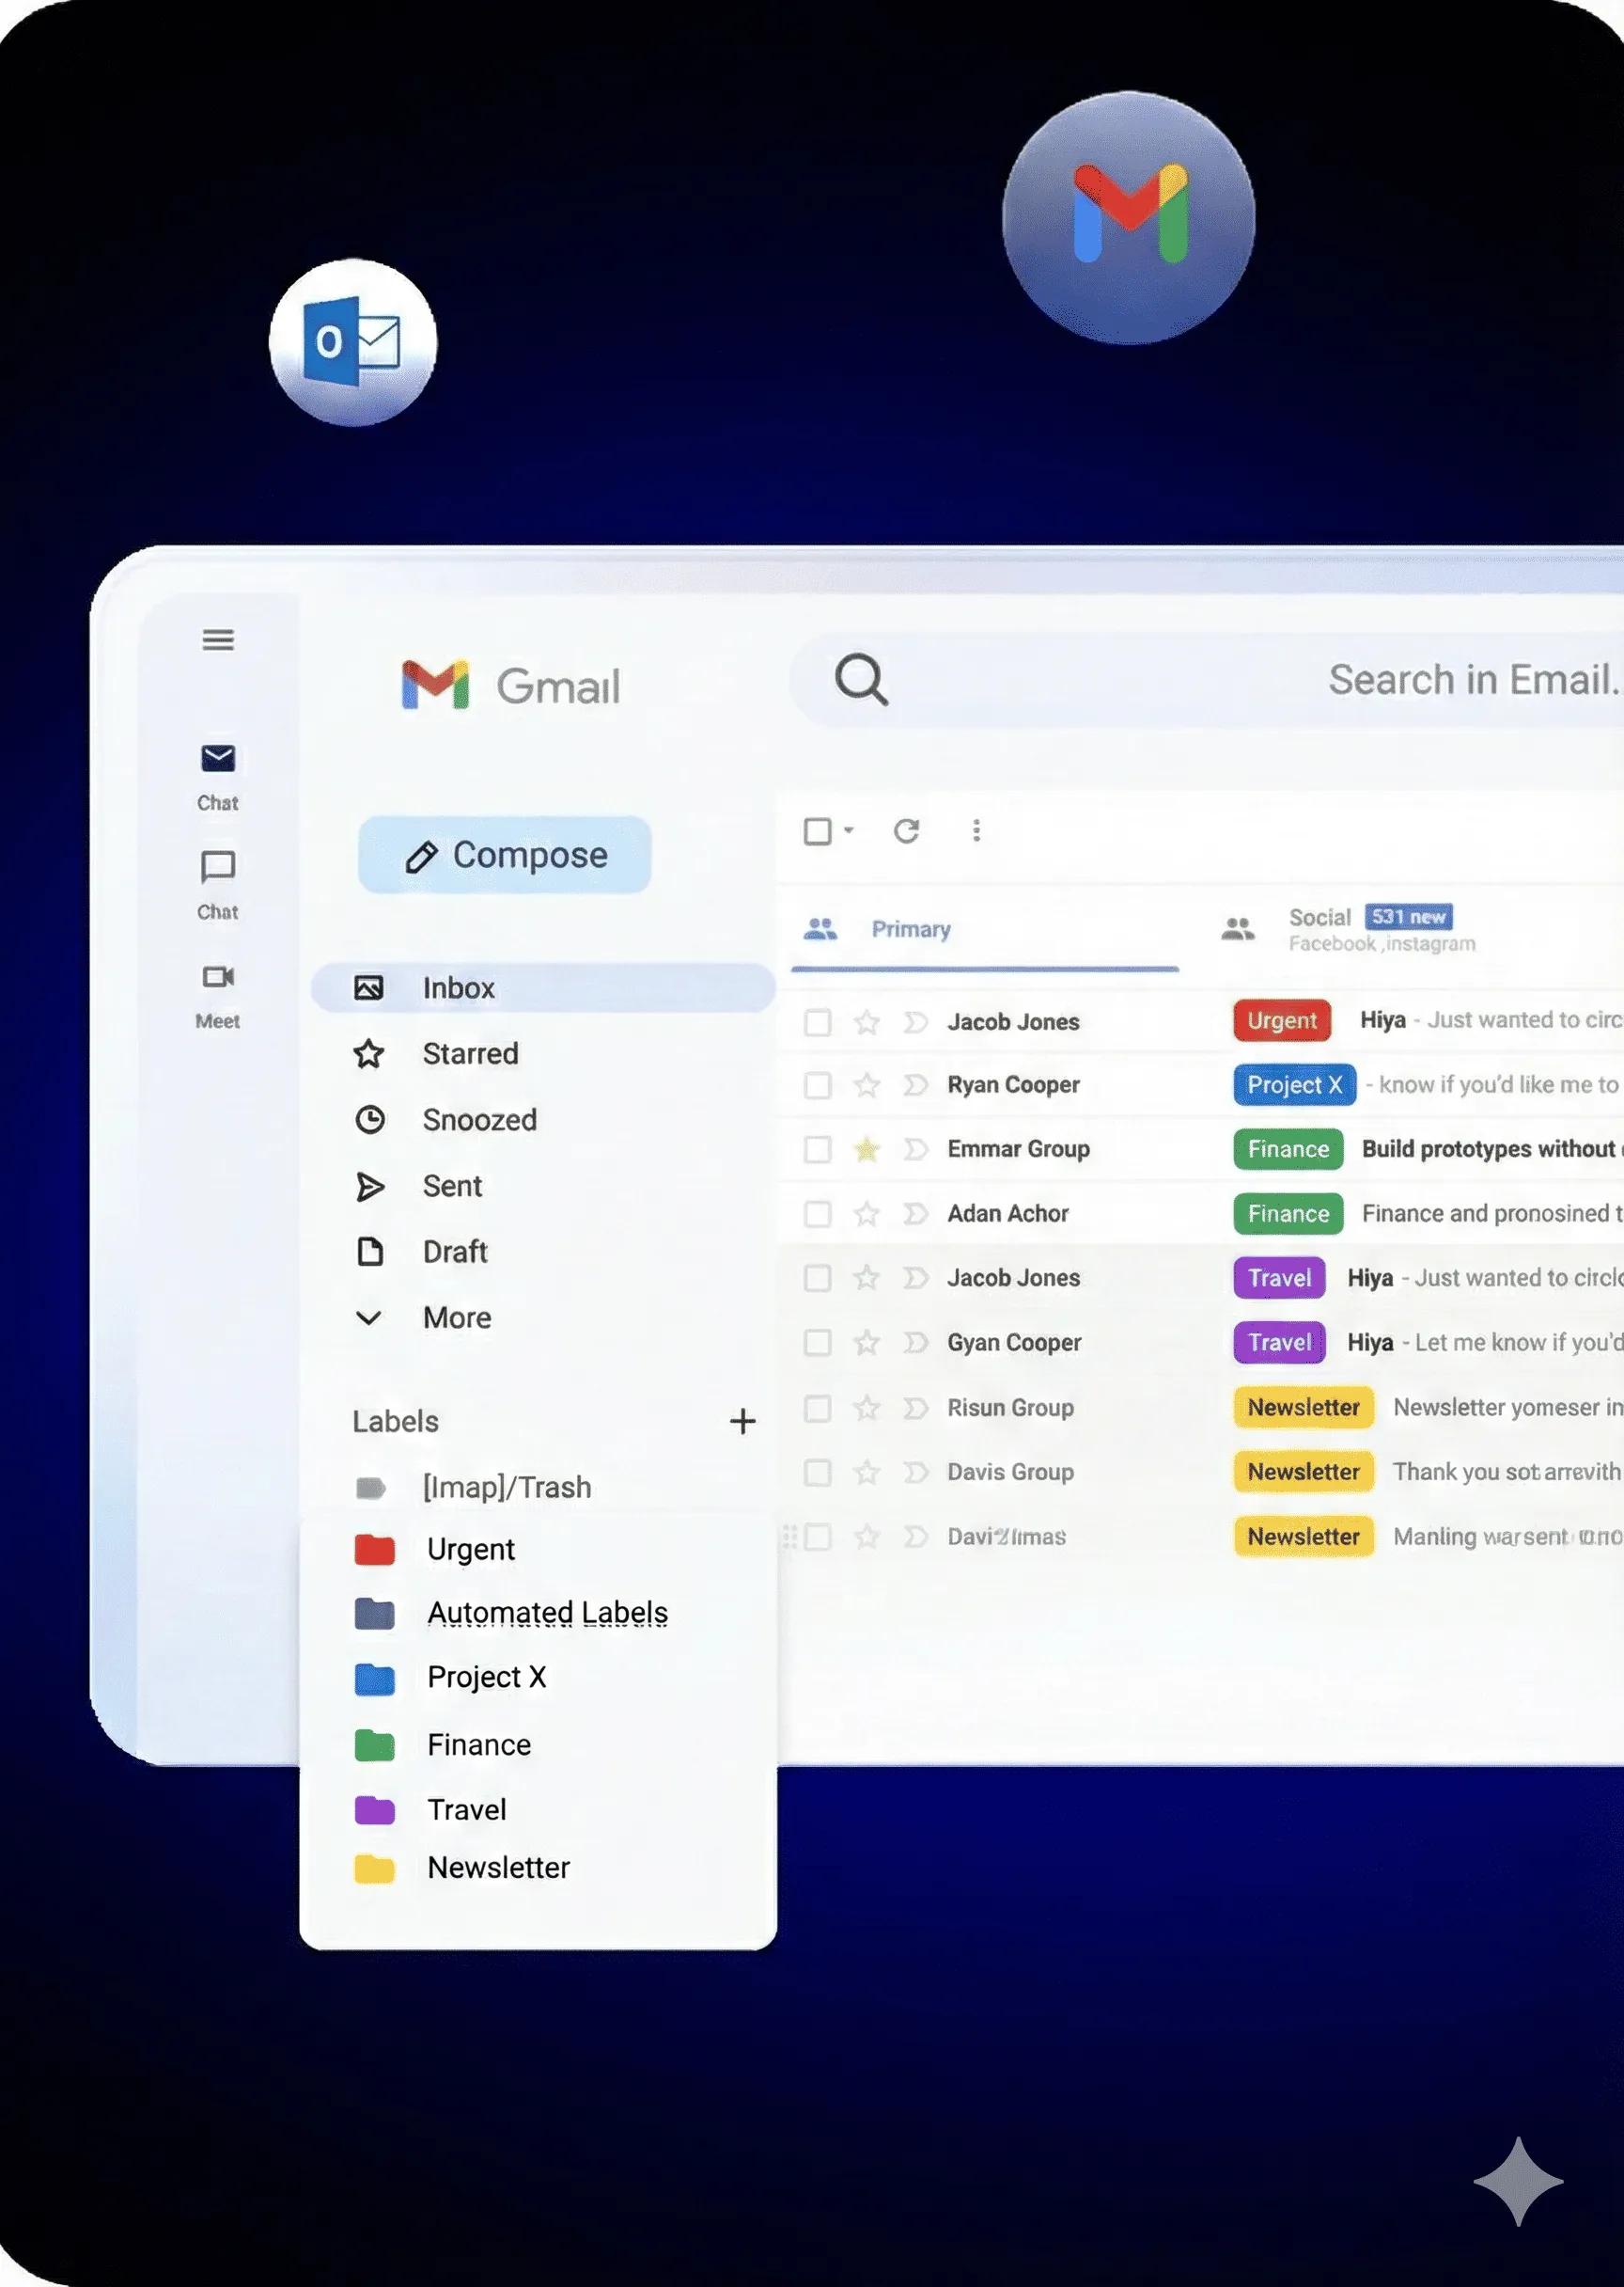Viewport: 1624px width, 2287px height.
Task: Open the Starred folder link
Action: [x=469, y=1053]
